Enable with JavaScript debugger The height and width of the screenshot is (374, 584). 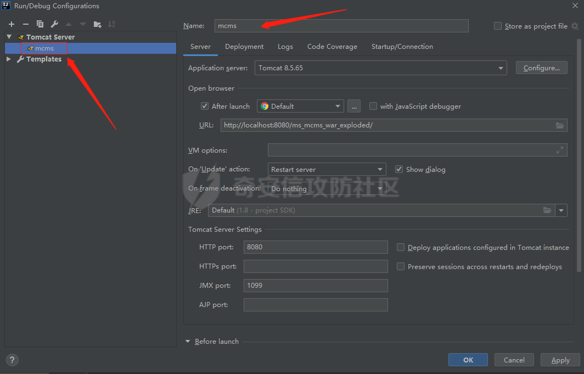tap(373, 106)
